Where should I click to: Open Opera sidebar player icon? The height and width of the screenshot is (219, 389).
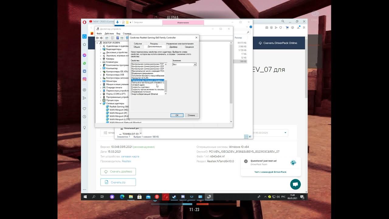(84, 90)
